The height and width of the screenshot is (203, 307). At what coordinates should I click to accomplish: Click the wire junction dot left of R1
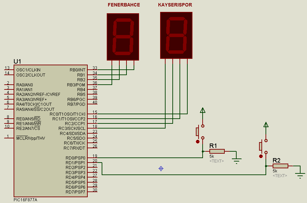203,151
